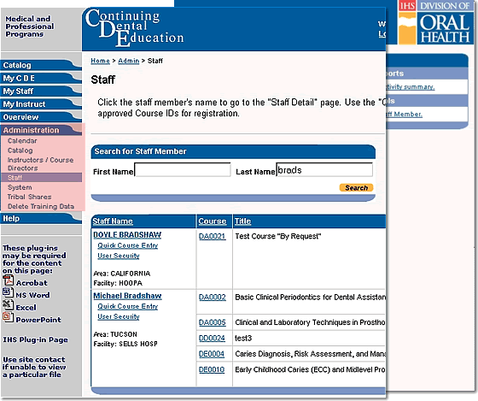
Task: Sort table by Title column header
Action: coord(242,221)
